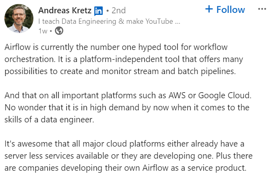Click the 1w post timestamp
This screenshot has height=182, width=273.
click(42, 31)
